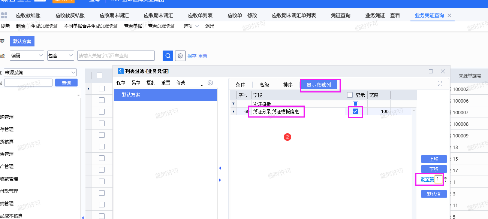Switch to the 排序 tab
This screenshot has width=488, height=219.
288,85
